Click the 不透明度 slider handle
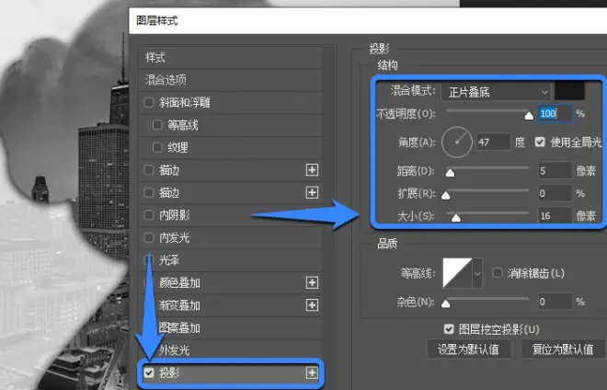 529,115
